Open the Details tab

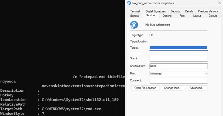[x=189, y=11]
